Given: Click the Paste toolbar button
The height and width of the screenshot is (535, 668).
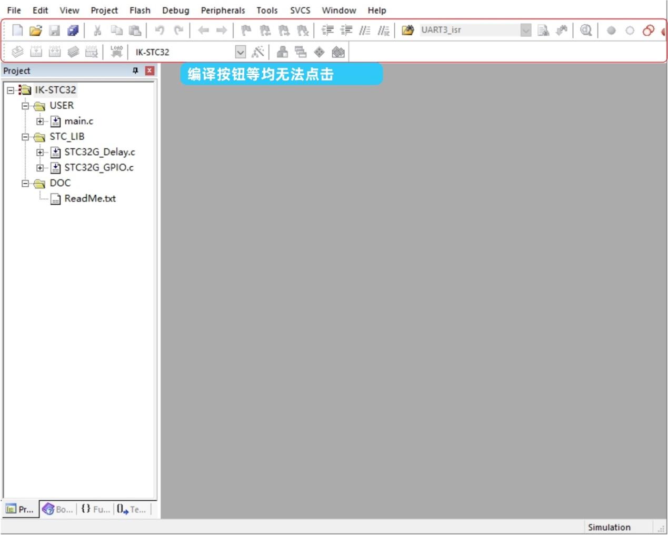Looking at the screenshot, I should click(x=135, y=30).
